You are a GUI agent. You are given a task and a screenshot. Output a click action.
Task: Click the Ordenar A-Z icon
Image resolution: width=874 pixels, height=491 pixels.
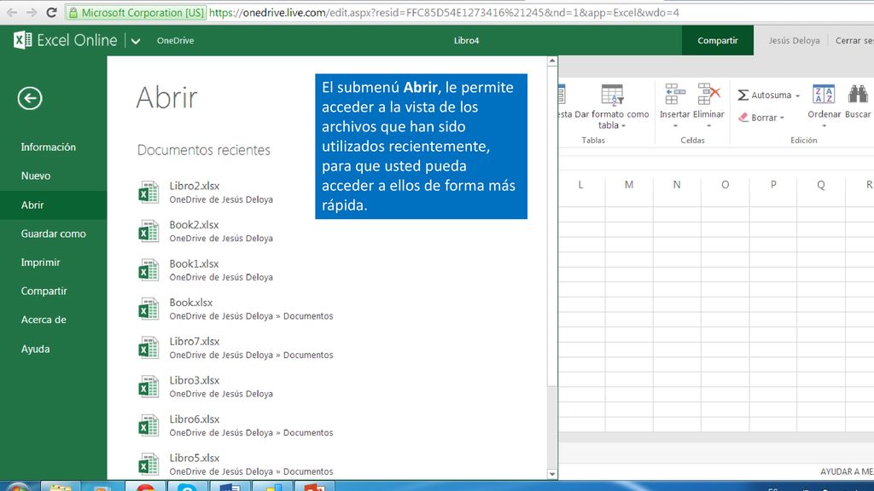pyautogui.click(x=824, y=94)
